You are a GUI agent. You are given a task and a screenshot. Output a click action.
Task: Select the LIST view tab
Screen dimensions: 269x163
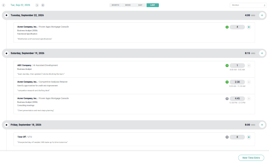[x=153, y=5]
